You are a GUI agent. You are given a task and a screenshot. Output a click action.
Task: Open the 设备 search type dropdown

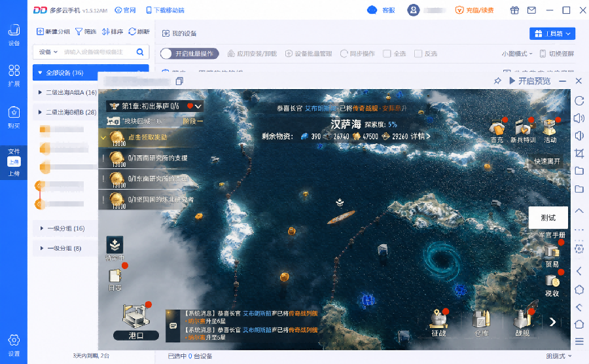click(x=48, y=52)
